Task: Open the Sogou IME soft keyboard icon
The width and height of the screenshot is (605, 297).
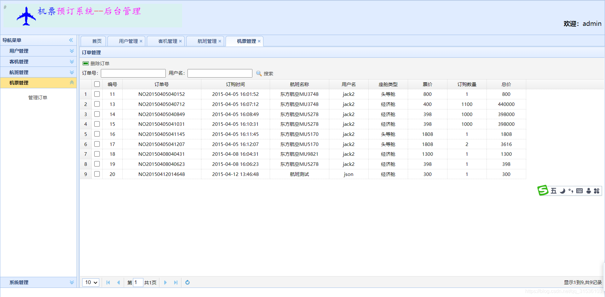Action: pyautogui.click(x=579, y=190)
